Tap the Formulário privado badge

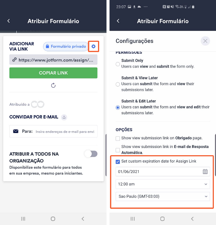click(x=66, y=47)
